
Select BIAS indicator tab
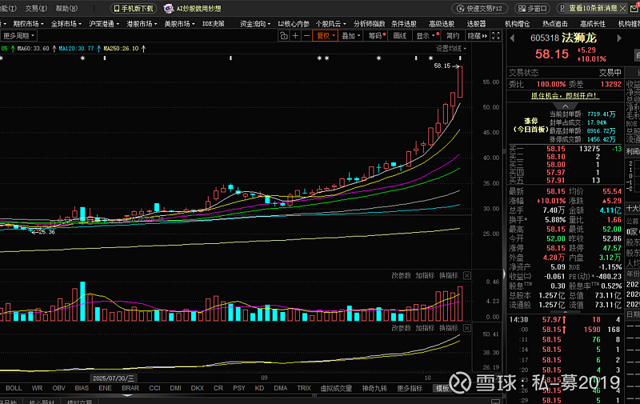tap(82, 388)
